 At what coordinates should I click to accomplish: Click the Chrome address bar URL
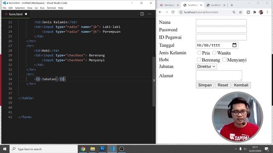pyautogui.click(x=201, y=12)
